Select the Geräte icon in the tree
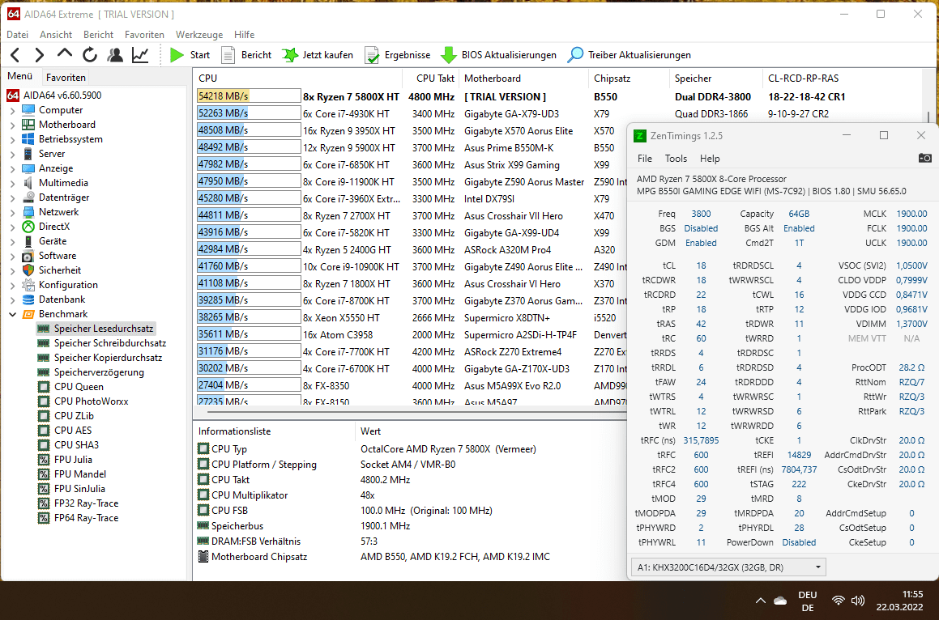Image resolution: width=939 pixels, height=620 pixels. [x=28, y=241]
